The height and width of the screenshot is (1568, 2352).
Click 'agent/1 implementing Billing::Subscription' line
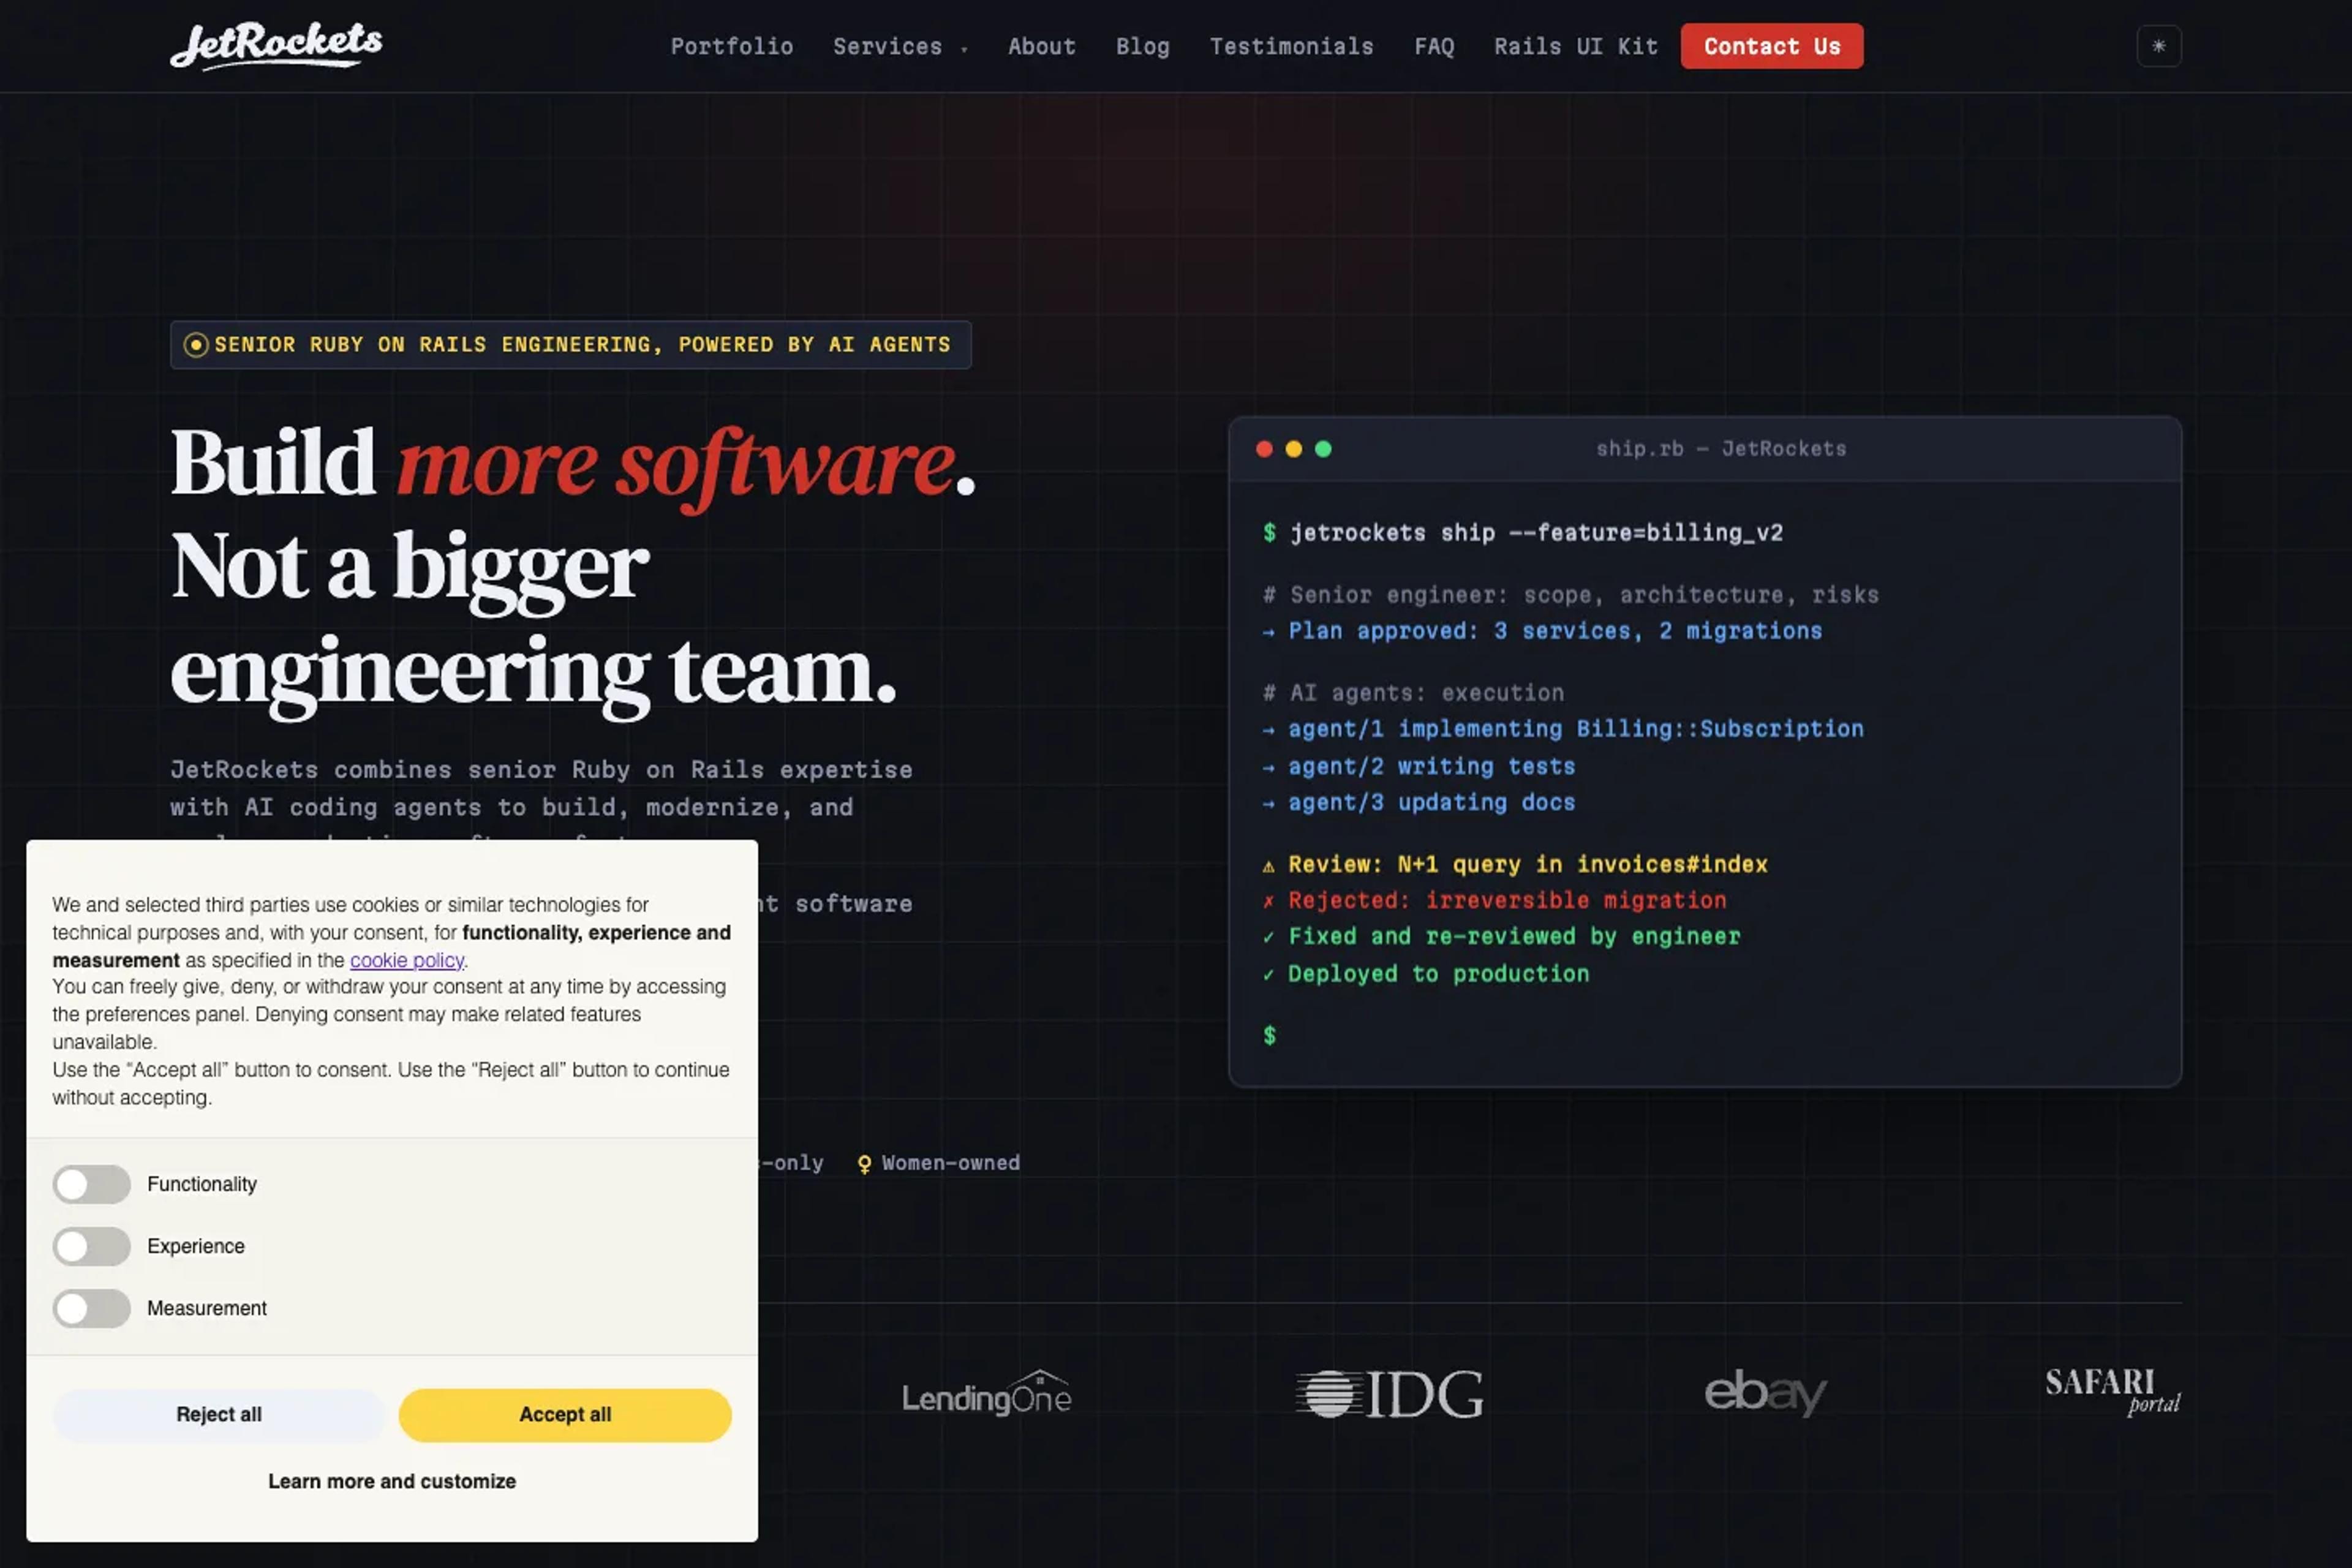(x=1562, y=729)
